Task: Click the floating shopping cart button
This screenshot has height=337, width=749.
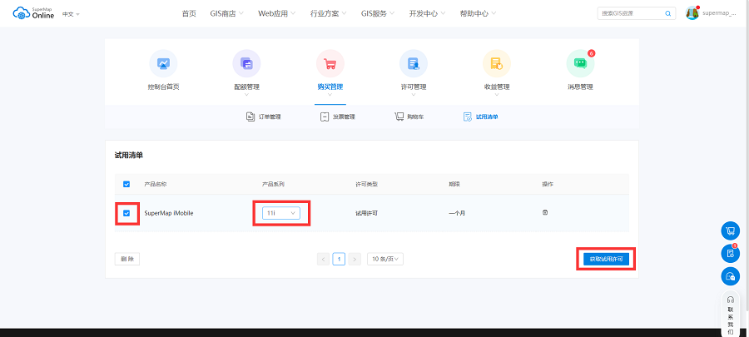Action: click(x=730, y=231)
